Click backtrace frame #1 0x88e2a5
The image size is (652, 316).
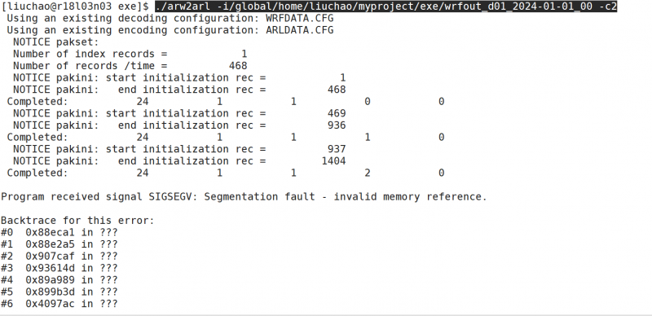pos(59,244)
